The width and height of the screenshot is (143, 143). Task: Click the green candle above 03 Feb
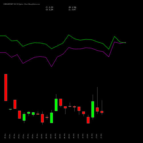point(51,118)
